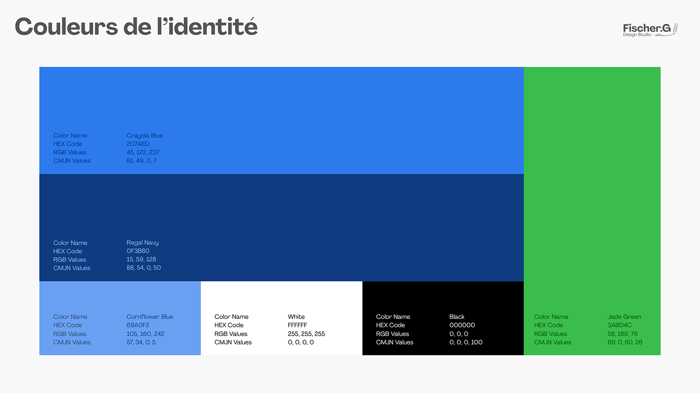Click the hex code 0F3B80
The height and width of the screenshot is (393, 700).
(x=138, y=251)
